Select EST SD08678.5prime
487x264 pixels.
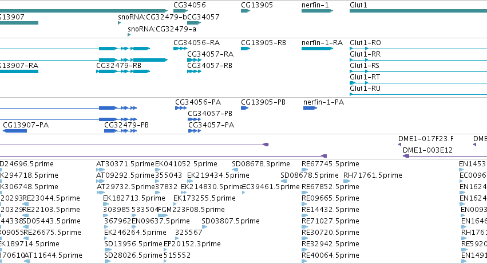click(310, 175)
